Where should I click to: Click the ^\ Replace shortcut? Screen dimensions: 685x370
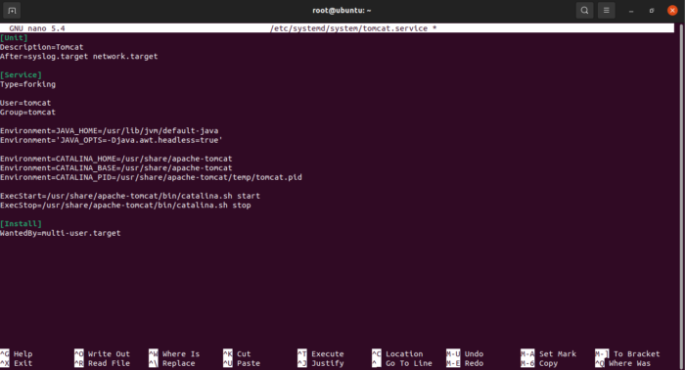(171, 363)
